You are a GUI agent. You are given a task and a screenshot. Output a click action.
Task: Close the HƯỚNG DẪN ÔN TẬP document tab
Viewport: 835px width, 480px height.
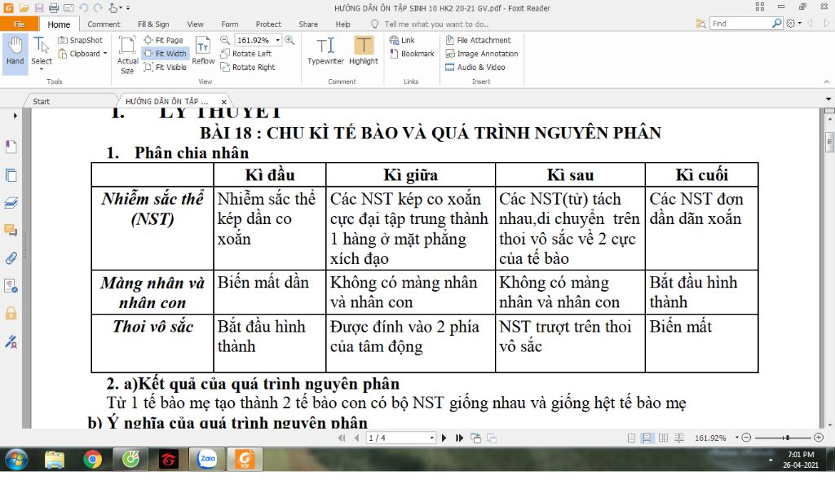[224, 102]
